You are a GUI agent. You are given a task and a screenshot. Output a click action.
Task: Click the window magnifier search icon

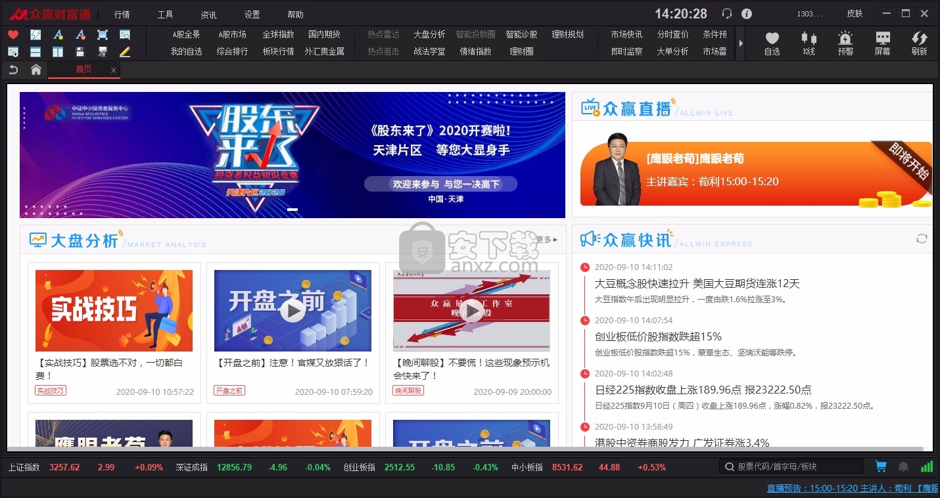125,35
